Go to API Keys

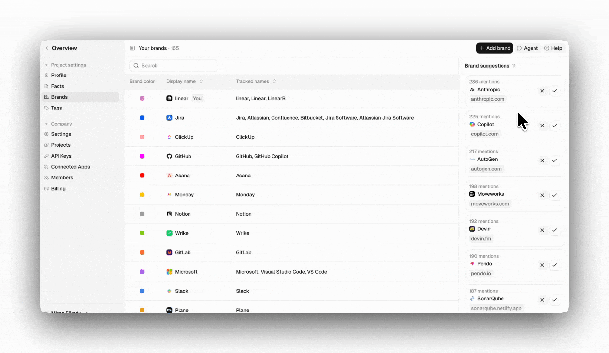80,156
